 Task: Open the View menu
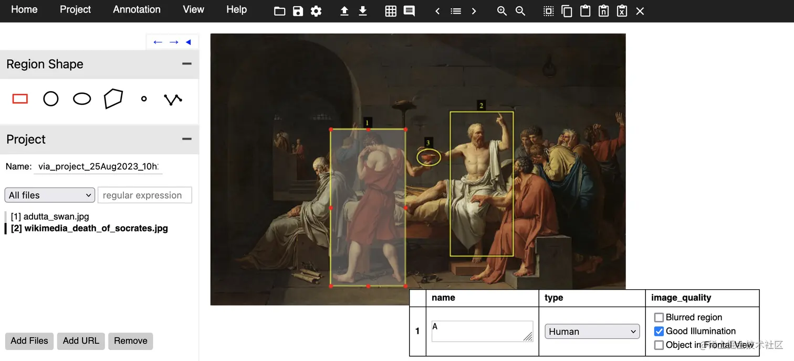[193, 9]
